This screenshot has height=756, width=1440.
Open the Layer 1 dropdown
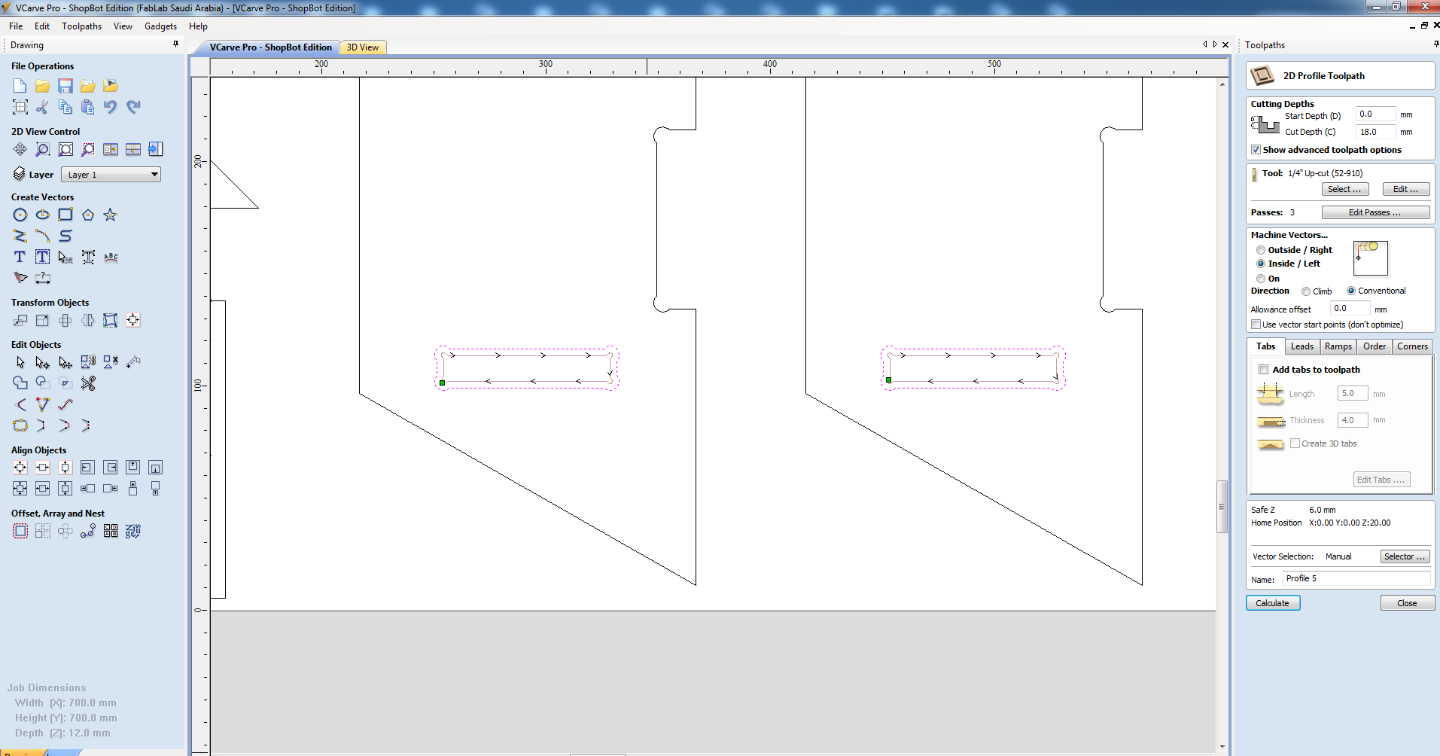pyautogui.click(x=111, y=175)
